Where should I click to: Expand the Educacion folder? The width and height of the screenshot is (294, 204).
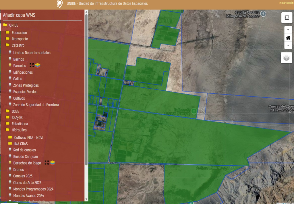click(8, 32)
